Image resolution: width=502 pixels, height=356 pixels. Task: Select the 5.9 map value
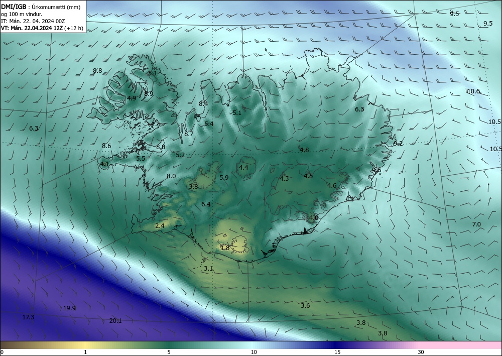point(224,177)
